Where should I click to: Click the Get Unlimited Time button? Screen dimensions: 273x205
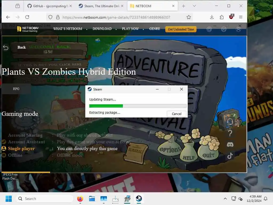pos(181,29)
